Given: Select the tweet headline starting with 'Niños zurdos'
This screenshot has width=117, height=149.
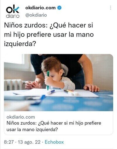Looking at the screenshot, I should [49, 35].
